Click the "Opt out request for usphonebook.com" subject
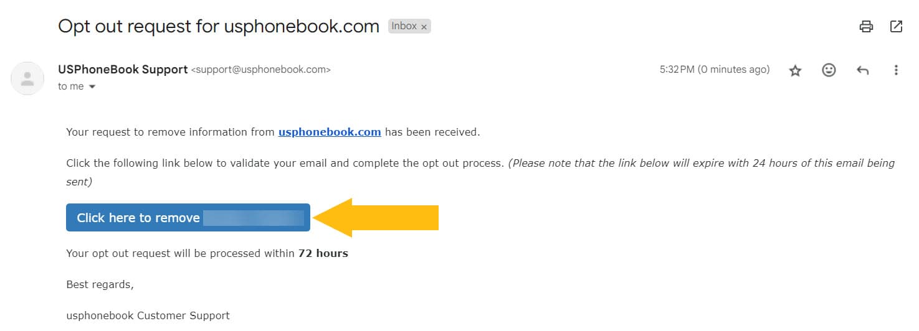Viewport: 919px width, 331px height. (x=219, y=26)
